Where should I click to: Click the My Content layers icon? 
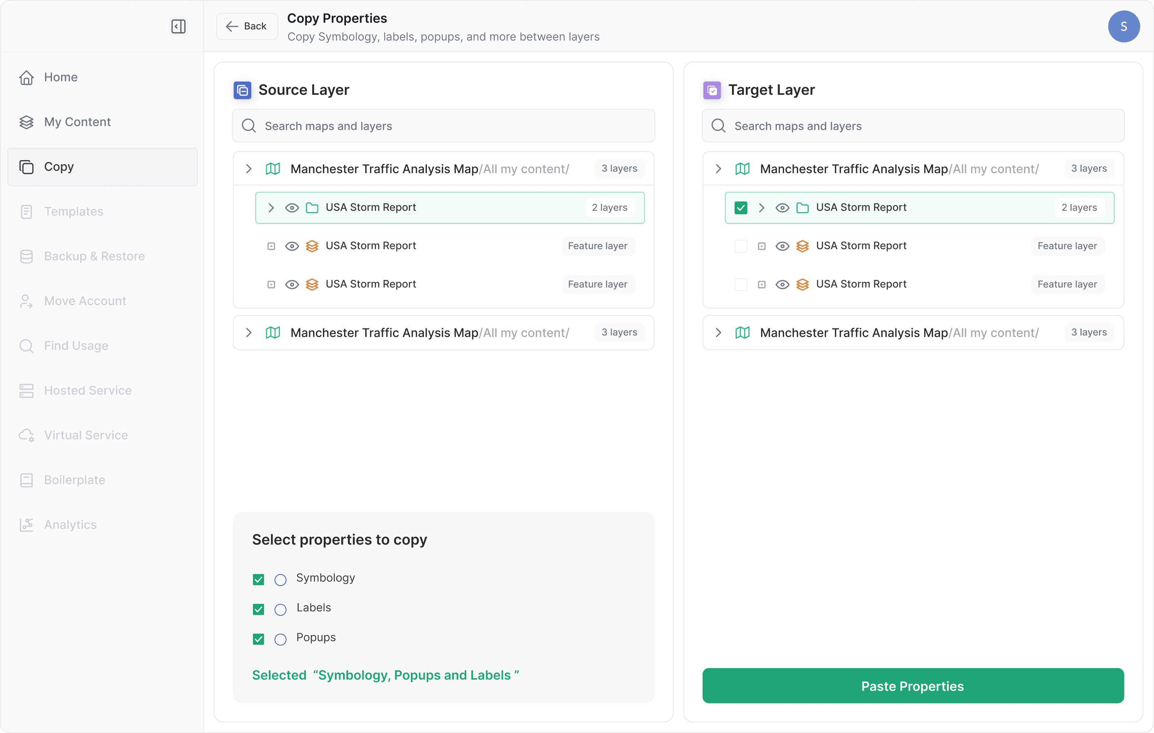(x=26, y=122)
